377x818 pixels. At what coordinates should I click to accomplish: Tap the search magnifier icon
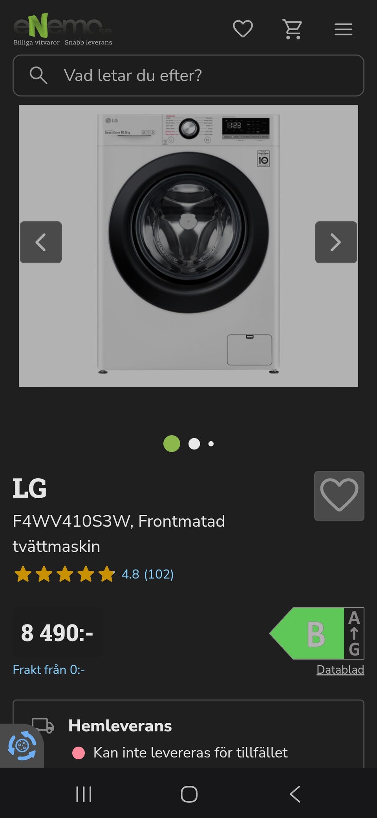[38, 75]
